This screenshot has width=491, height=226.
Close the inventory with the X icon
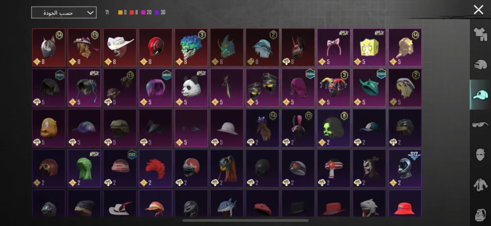[479, 10]
